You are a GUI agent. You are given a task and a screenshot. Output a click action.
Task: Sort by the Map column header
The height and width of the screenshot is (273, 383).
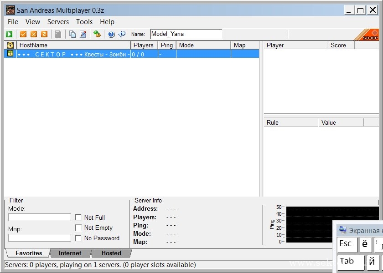(245, 45)
